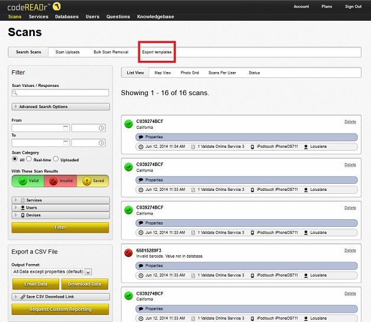Open the Account link
The width and height of the screenshot is (371, 322).
tap(301, 6)
